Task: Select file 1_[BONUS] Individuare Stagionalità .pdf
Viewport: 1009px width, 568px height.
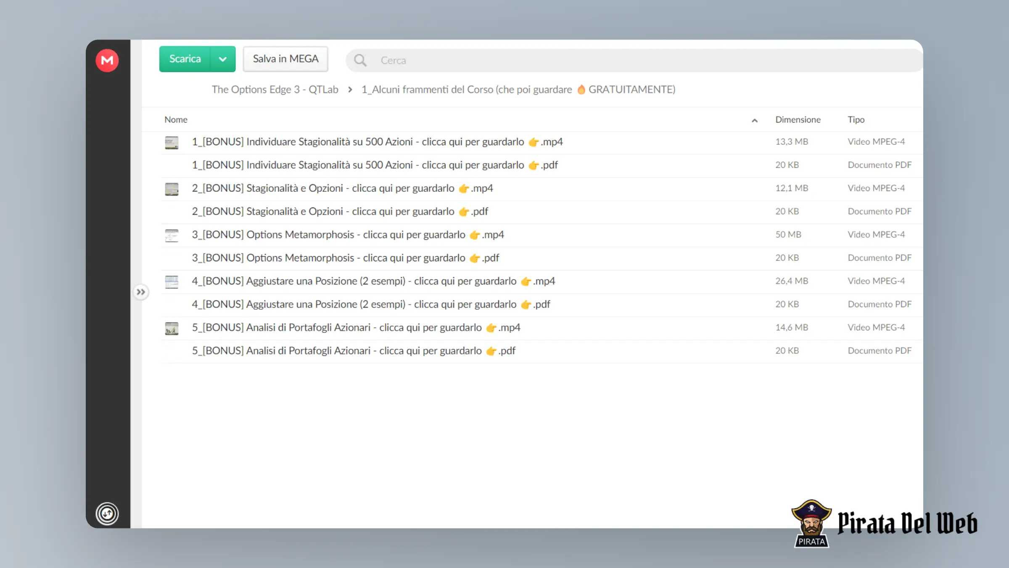Action: (x=375, y=165)
